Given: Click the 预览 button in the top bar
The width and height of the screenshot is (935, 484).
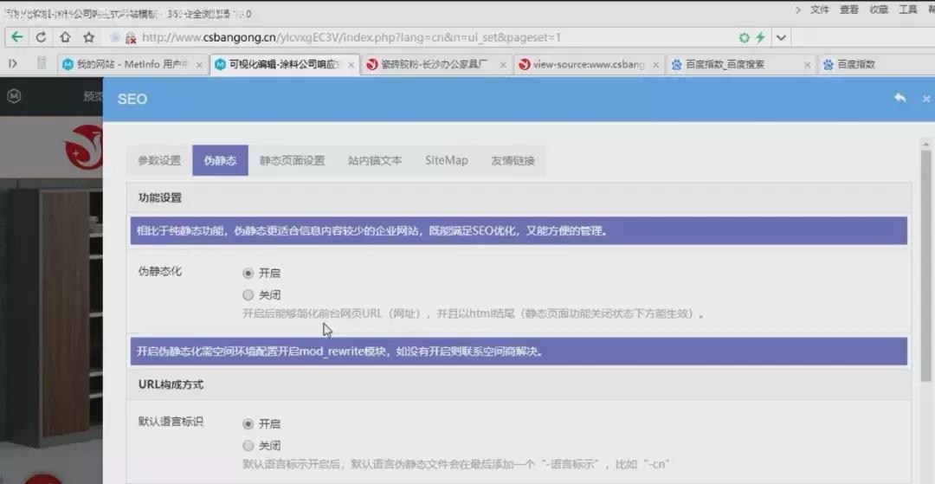Looking at the screenshot, I should pos(93,96).
